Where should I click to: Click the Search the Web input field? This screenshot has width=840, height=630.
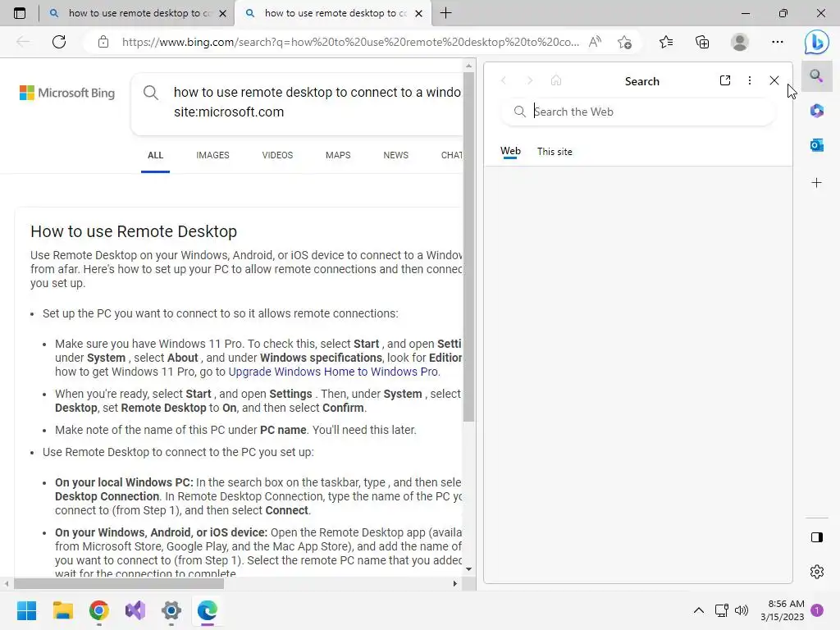pyautogui.click(x=637, y=112)
